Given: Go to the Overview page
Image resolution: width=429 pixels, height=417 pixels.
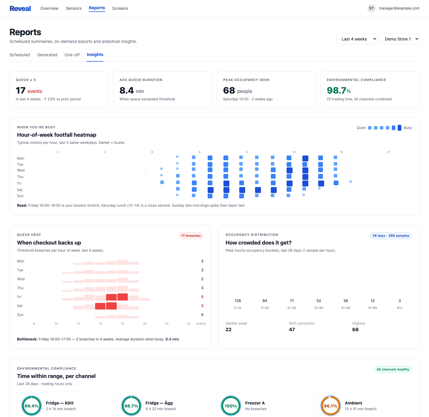Looking at the screenshot, I should 49,8.
